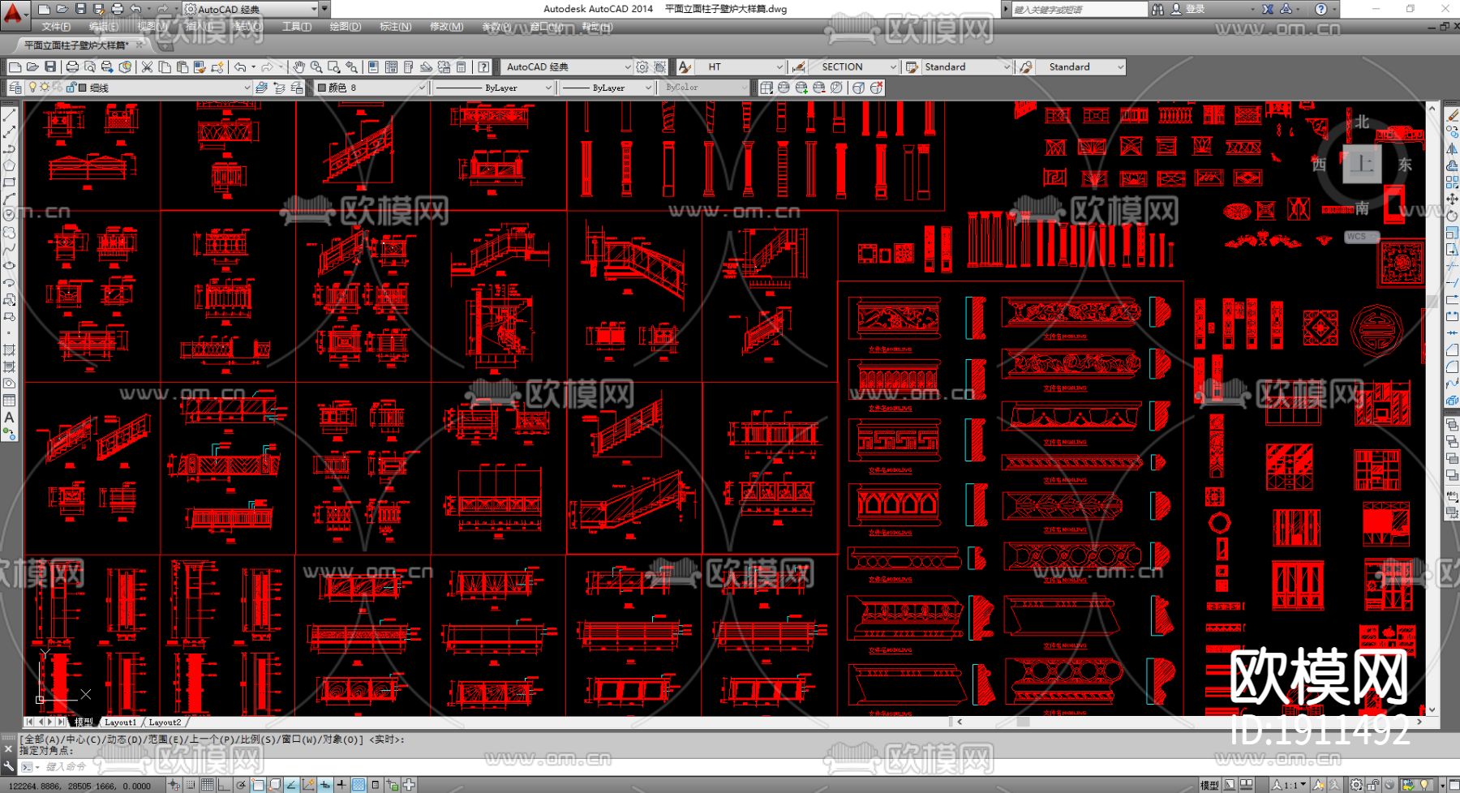1460x793 pixels.
Task: Open the Help question mark toolbar button
Action: [483, 66]
